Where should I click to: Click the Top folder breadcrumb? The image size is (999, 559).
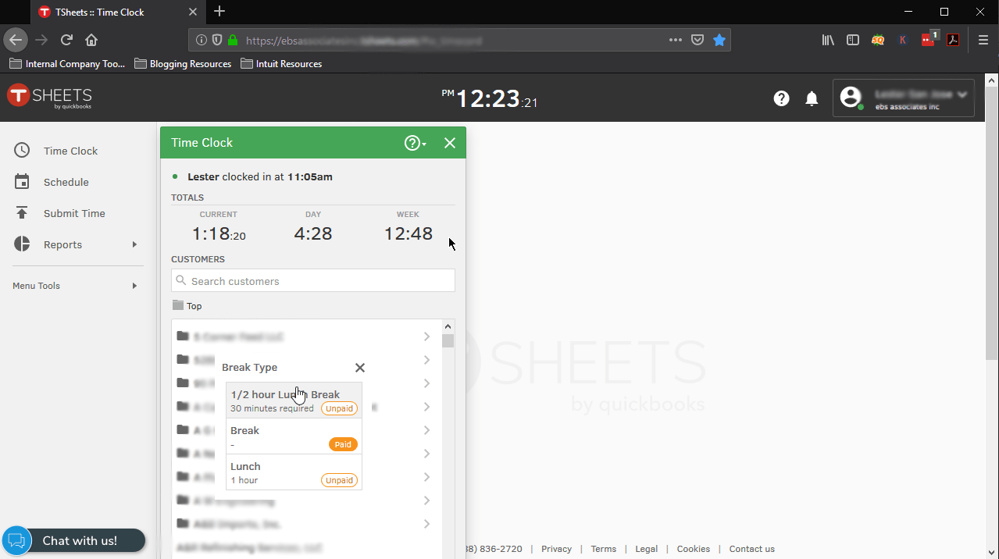point(187,306)
